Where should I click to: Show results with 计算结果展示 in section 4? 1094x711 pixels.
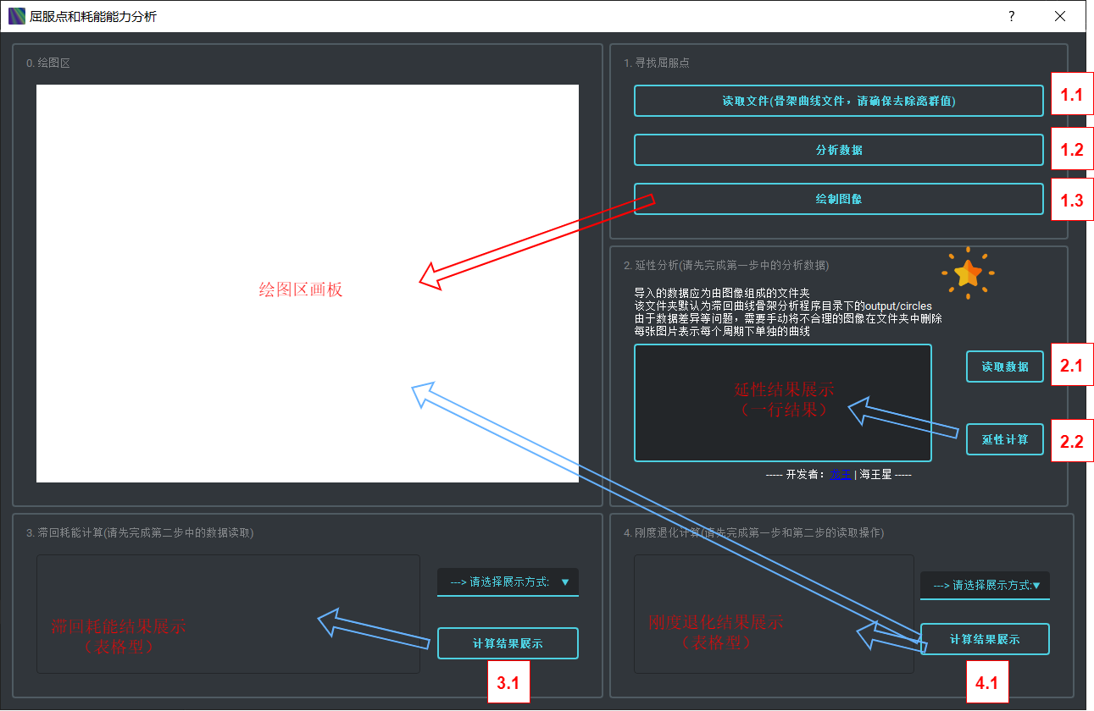(x=985, y=639)
